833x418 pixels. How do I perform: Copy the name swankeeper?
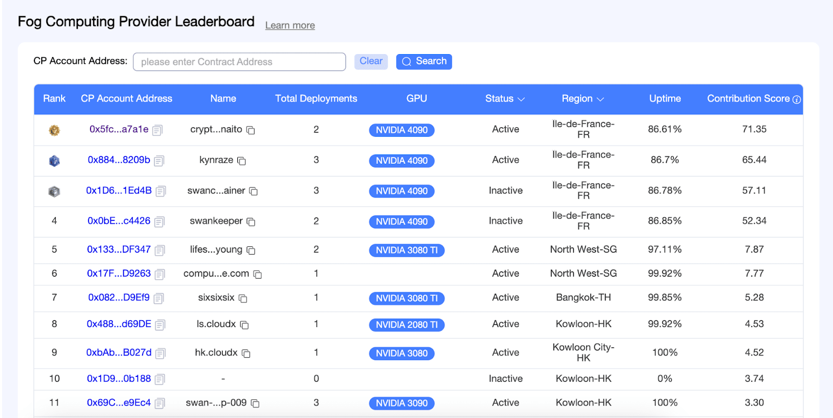click(251, 222)
